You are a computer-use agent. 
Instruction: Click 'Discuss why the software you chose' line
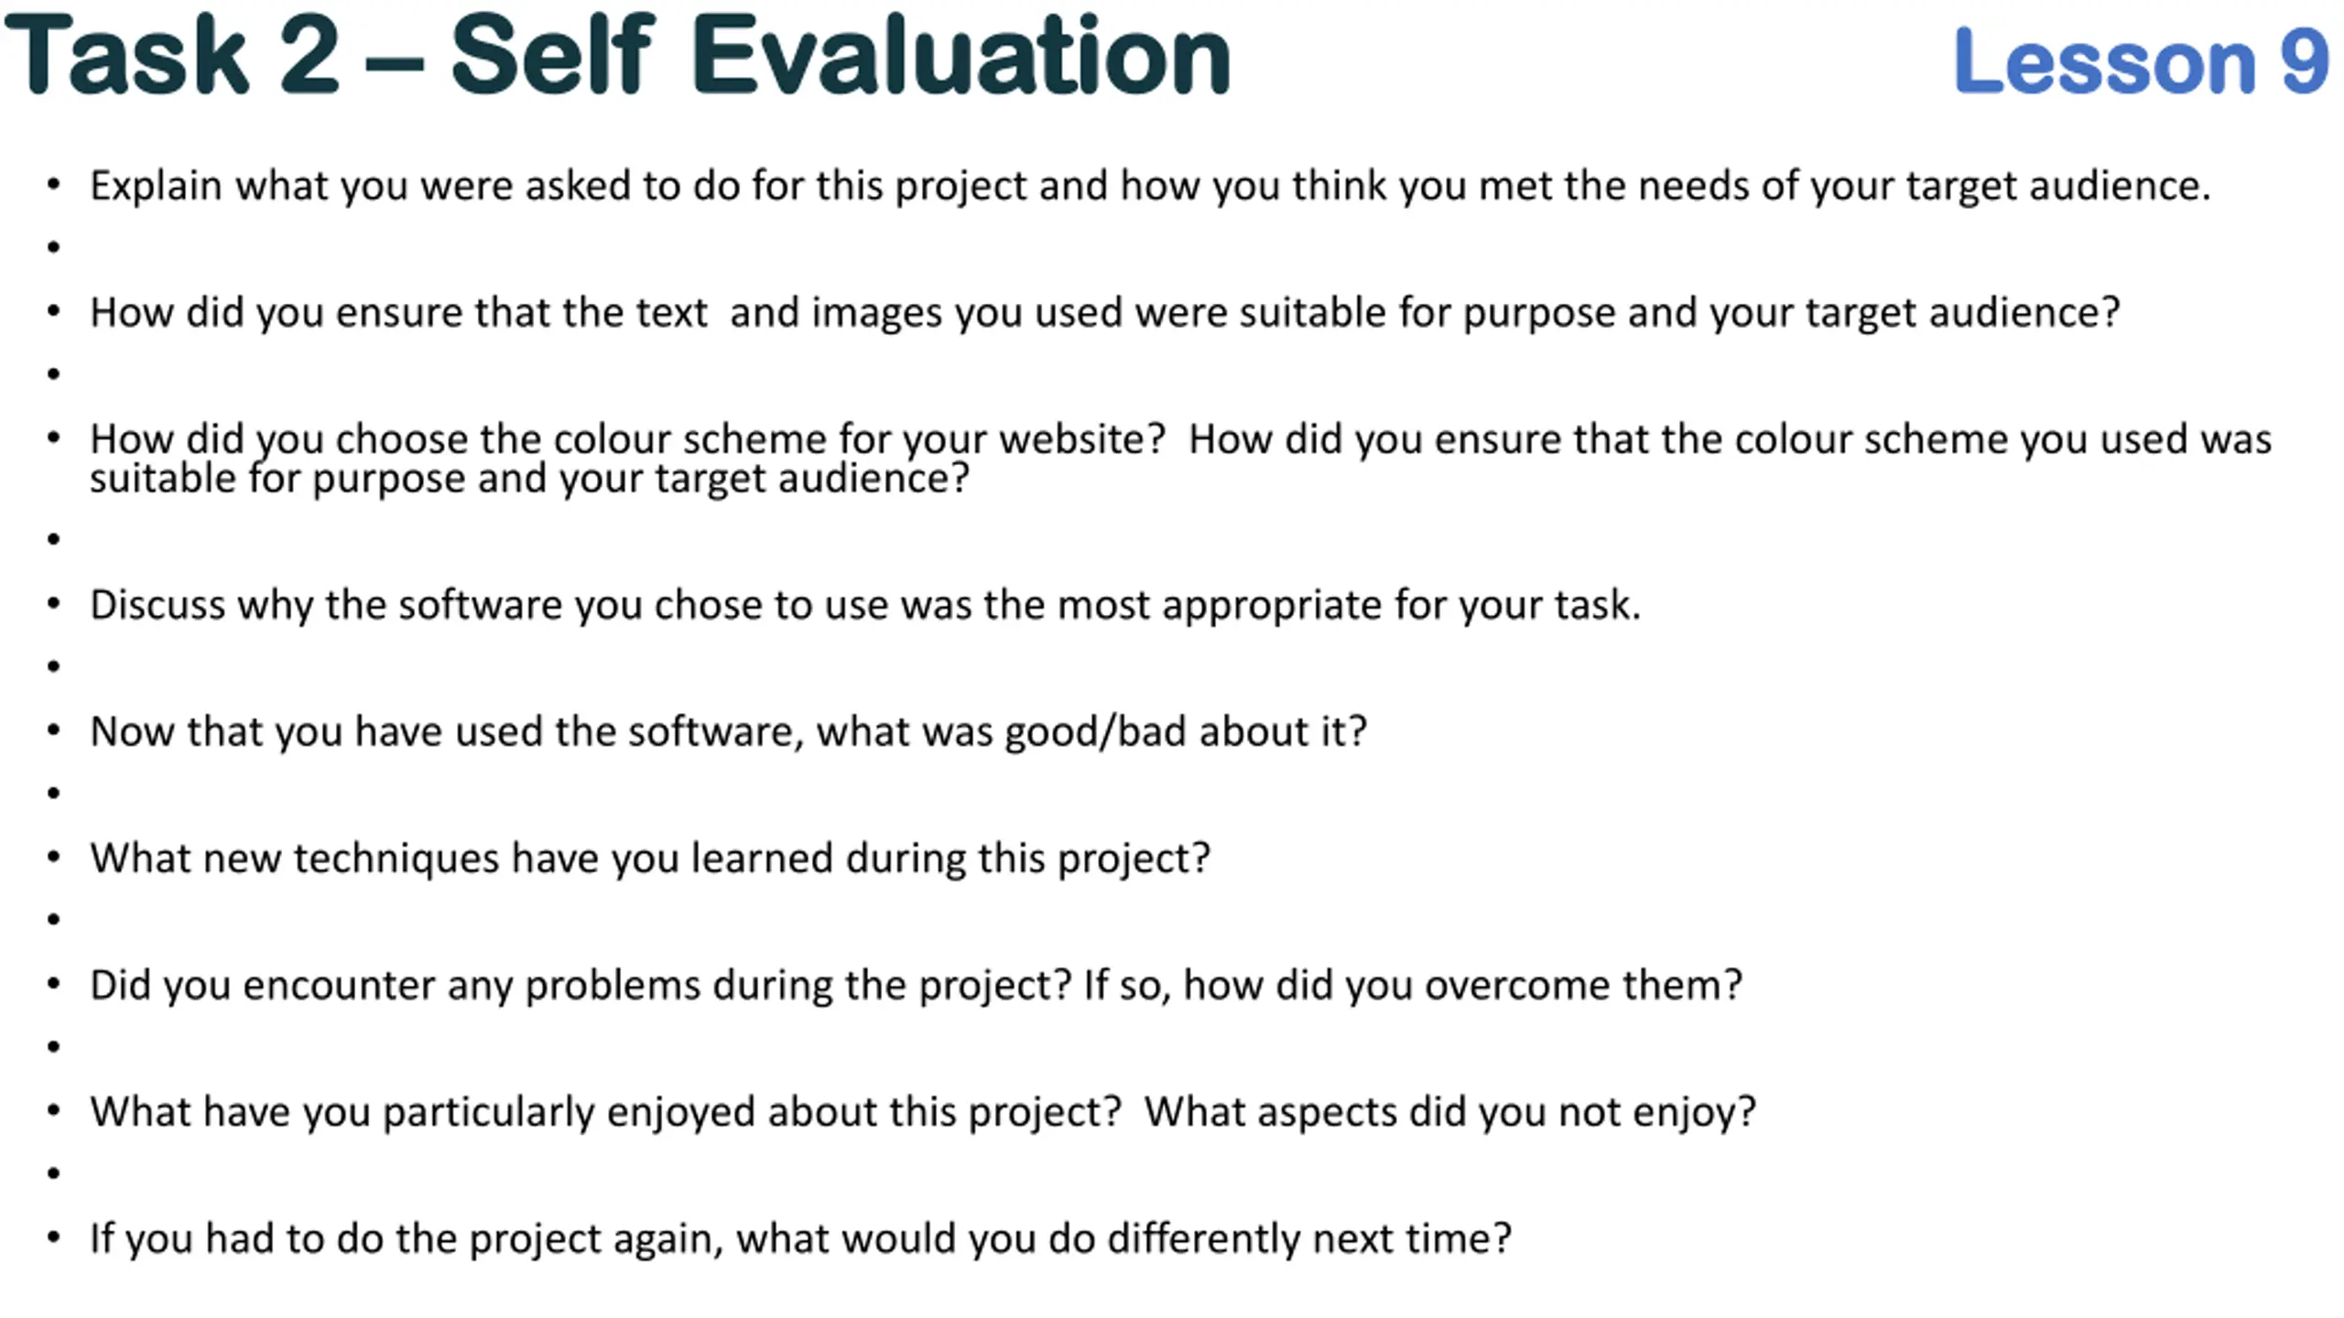click(865, 605)
